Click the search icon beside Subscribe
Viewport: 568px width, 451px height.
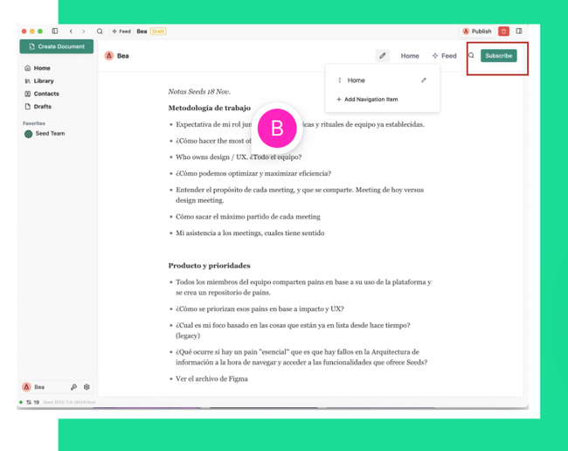pos(471,56)
